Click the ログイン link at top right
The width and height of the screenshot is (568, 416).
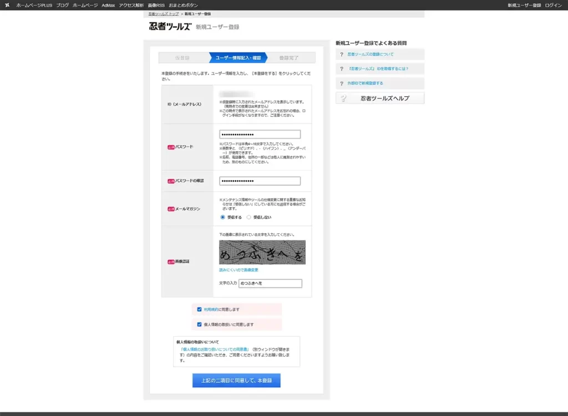point(553,5)
